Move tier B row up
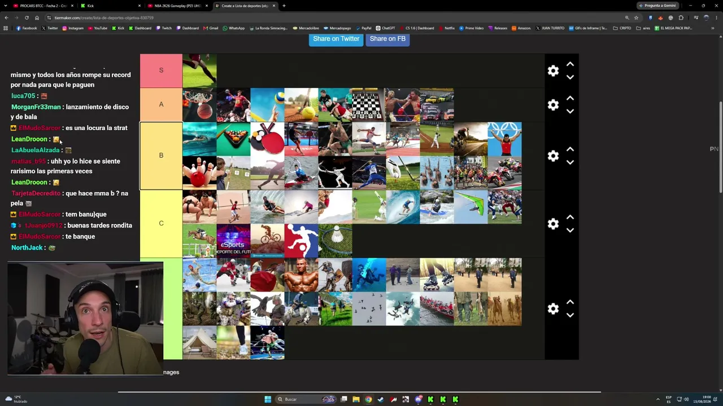Image resolution: width=723 pixels, height=406 pixels. [x=570, y=149]
